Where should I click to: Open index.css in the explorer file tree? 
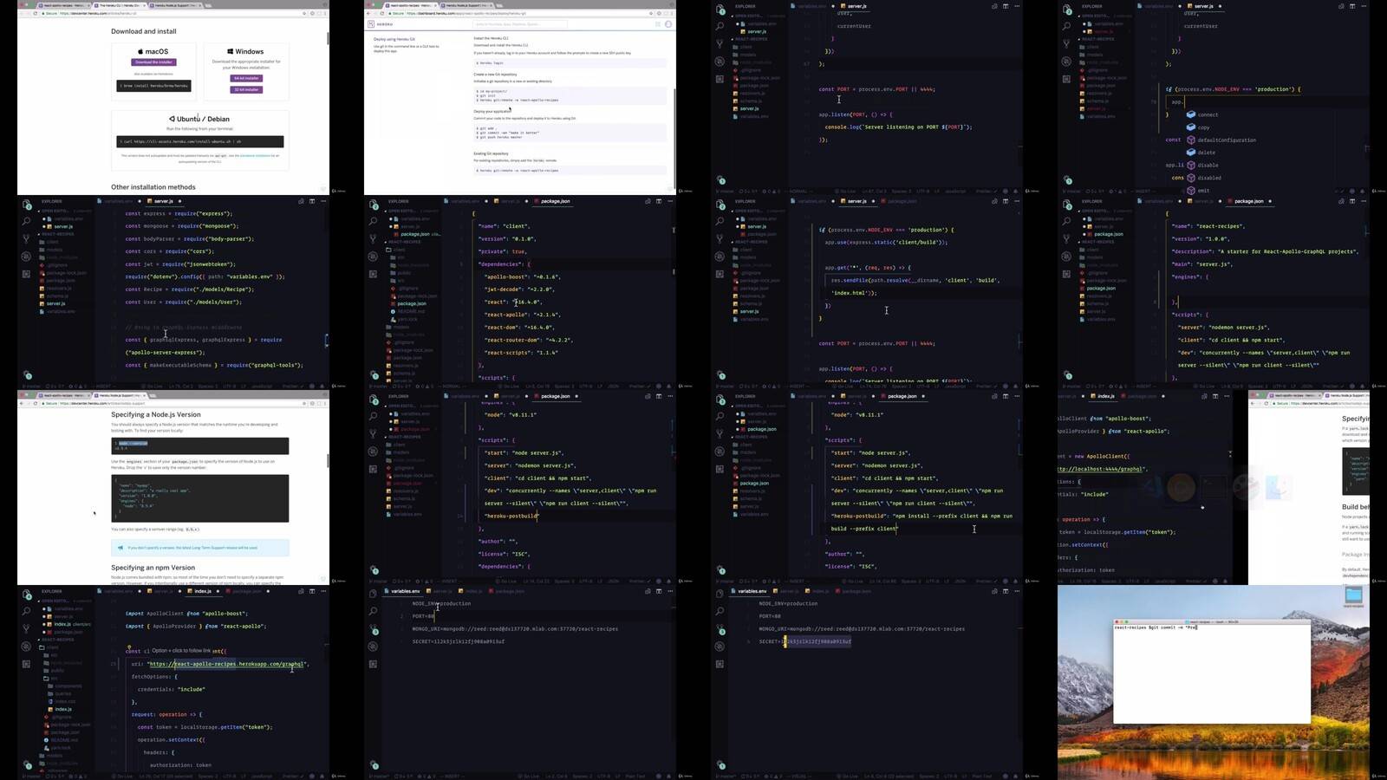click(x=65, y=701)
